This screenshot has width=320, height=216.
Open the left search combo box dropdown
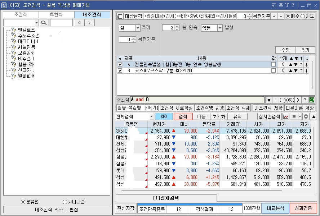(36, 23)
